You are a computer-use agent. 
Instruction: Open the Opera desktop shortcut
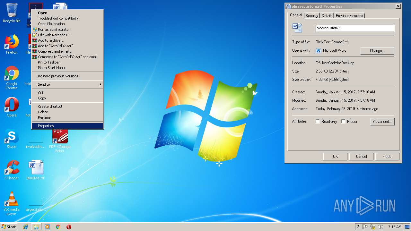coord(12,107)
